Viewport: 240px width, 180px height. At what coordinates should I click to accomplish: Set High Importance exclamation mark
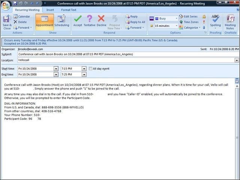point(204,22)
